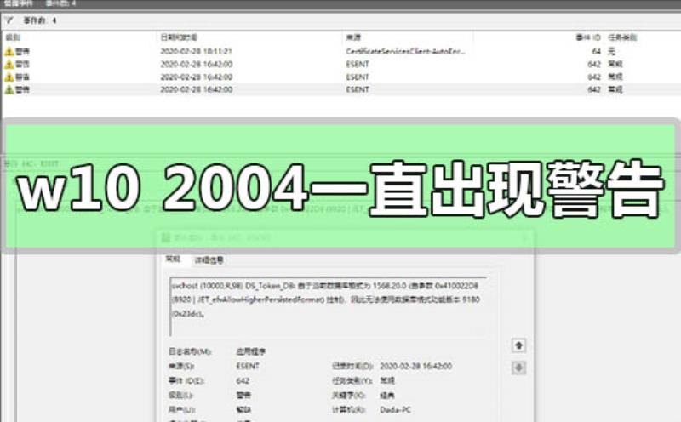
Task: Sort events by the 任务类别 column header
Action: (x=622, y=37)
